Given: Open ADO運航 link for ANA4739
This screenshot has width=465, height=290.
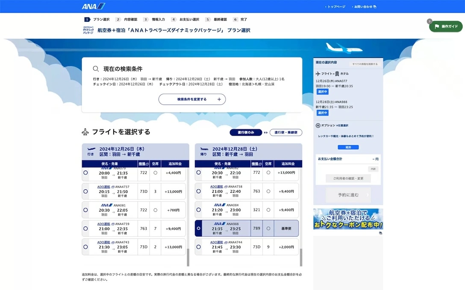Looking at the screenshot, I should click(x=103, y=224).
